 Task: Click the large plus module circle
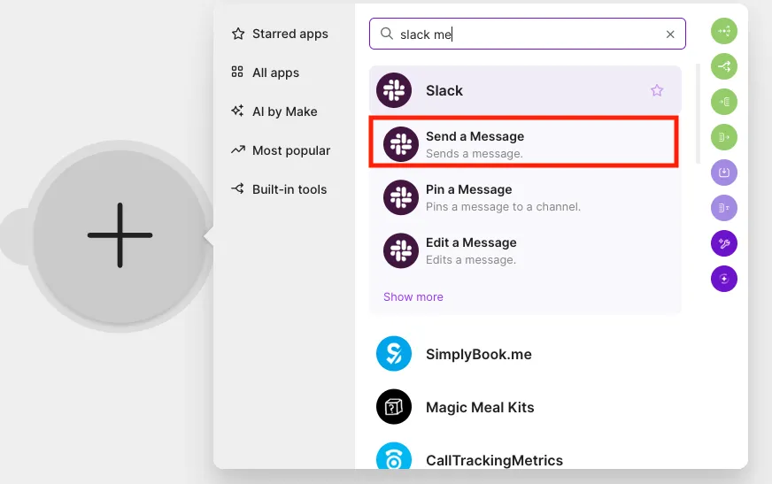coord(120,235)
